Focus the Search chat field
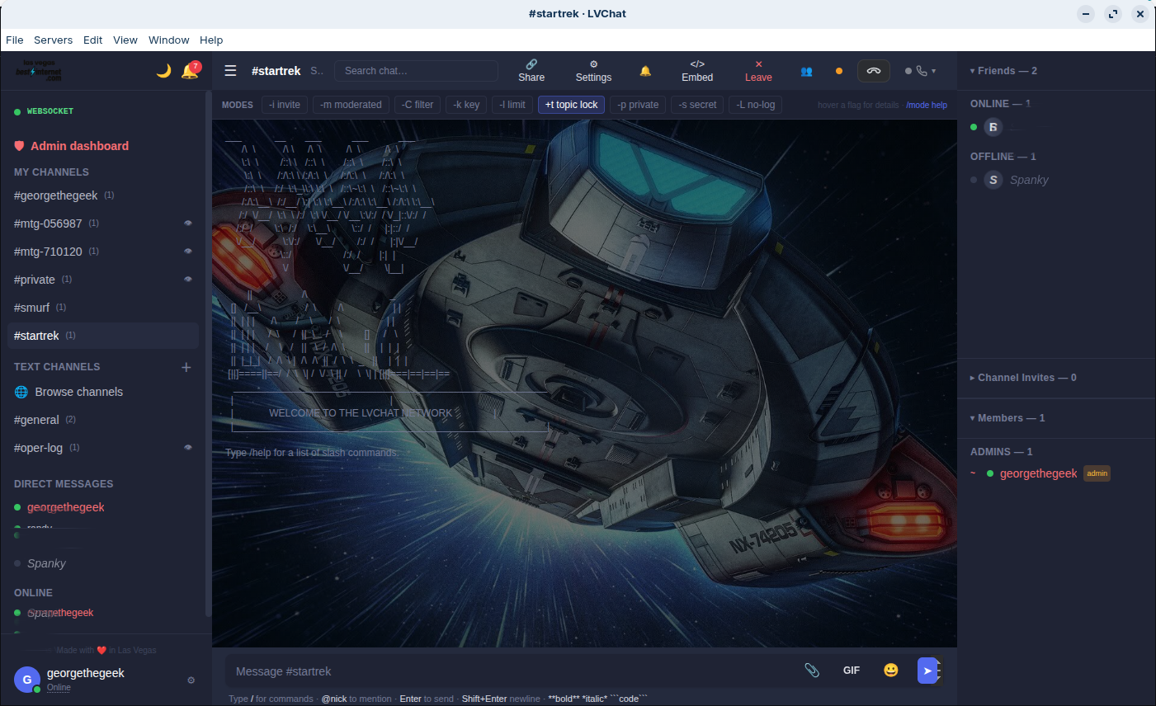The width and height of the screenshot is (1156, 706). (x=416, y=71)
